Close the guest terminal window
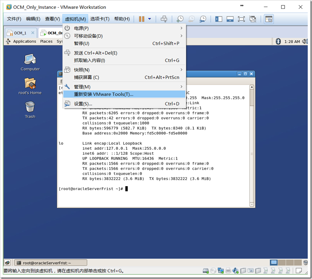The height and width of the screenshot is (279, 312). click(251, 74)
